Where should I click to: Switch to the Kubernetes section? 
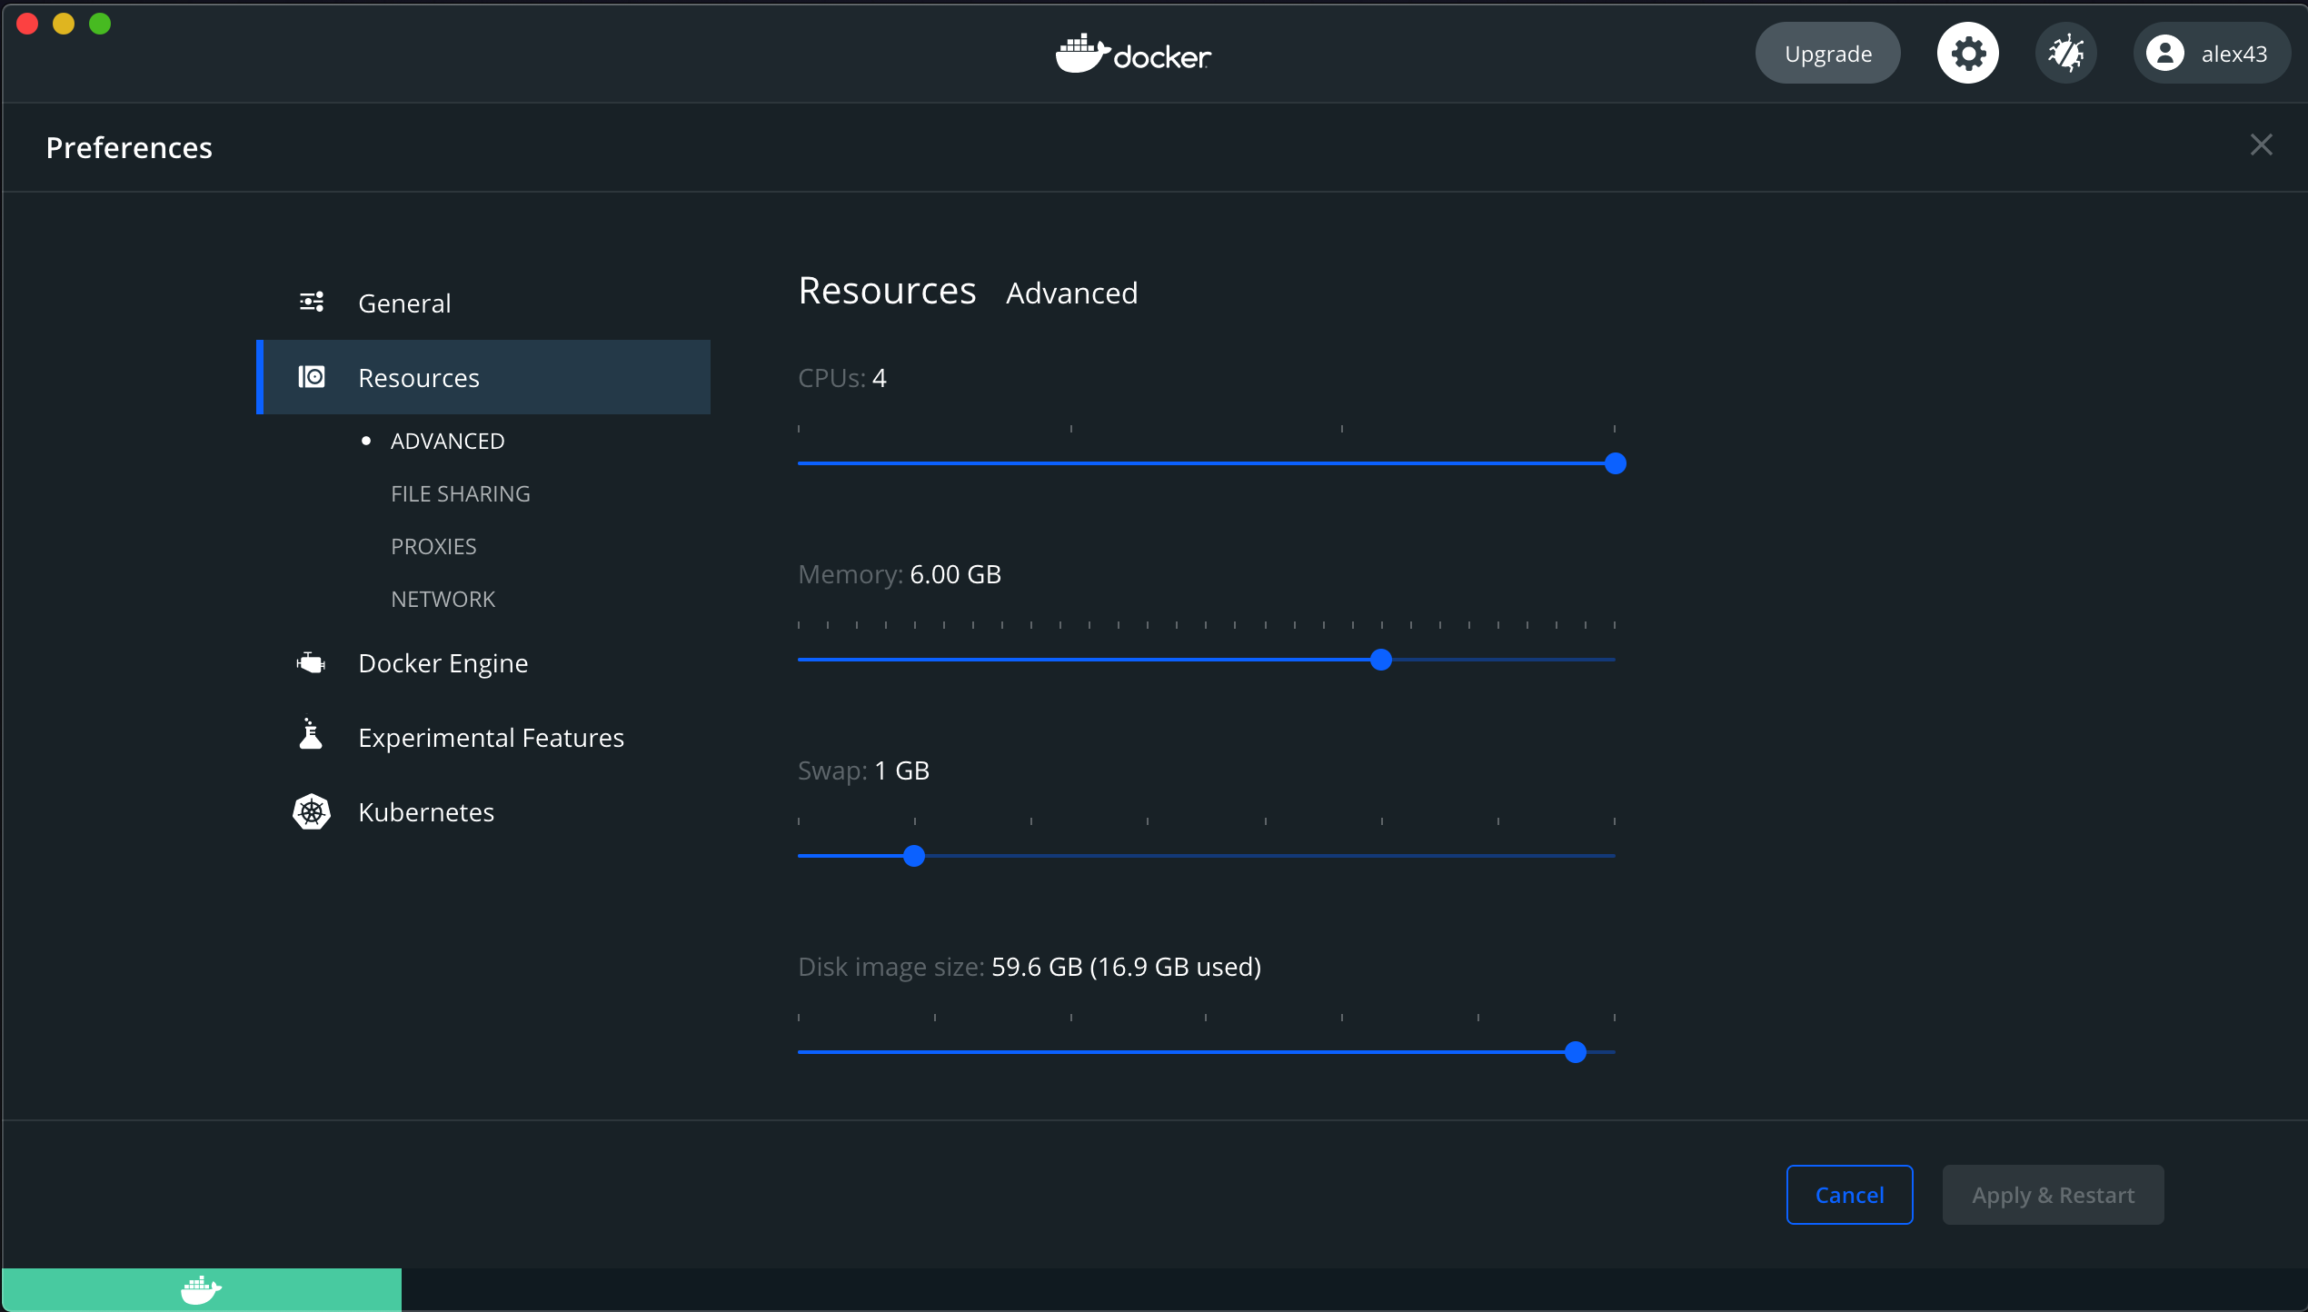(426, 811)
